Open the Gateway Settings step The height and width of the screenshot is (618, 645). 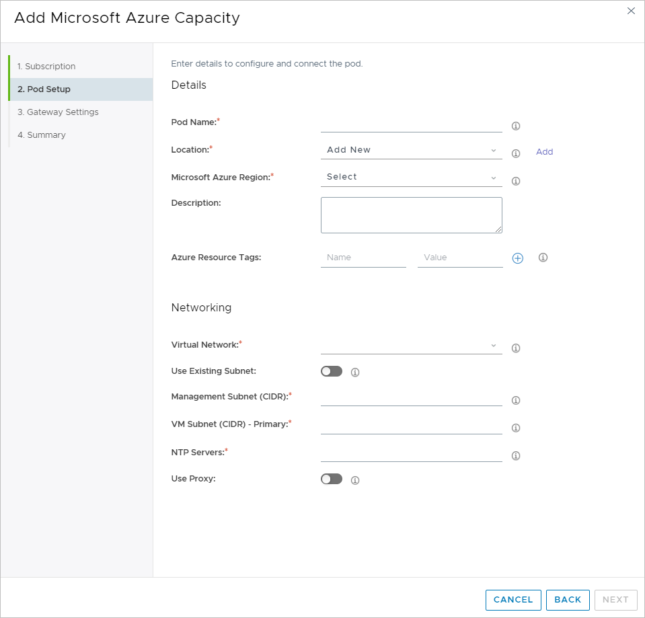[81, 112]
